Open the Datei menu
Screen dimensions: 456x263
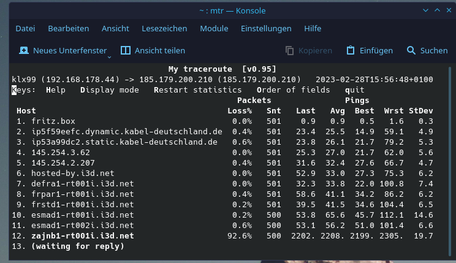point(25,29)
